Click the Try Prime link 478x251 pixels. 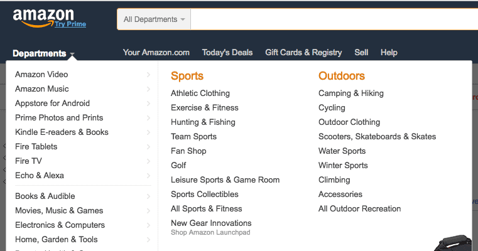pos(70,24)
